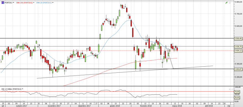Click the SMA 200 (PORT20.I) legend label

coord(24,3)
